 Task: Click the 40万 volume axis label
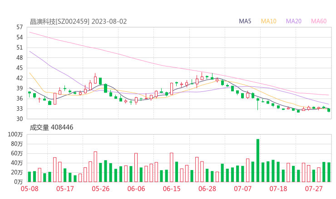pyautogui.click(x=17, y=163)
